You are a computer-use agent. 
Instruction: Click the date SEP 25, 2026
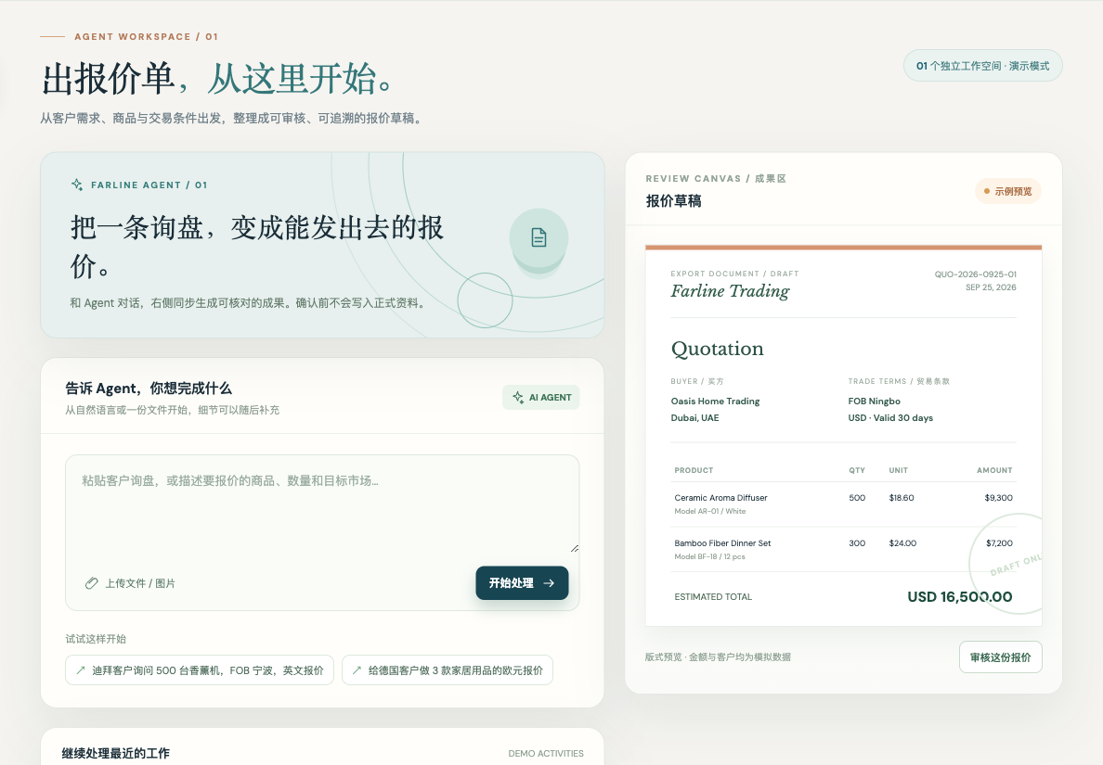point(991,287)
